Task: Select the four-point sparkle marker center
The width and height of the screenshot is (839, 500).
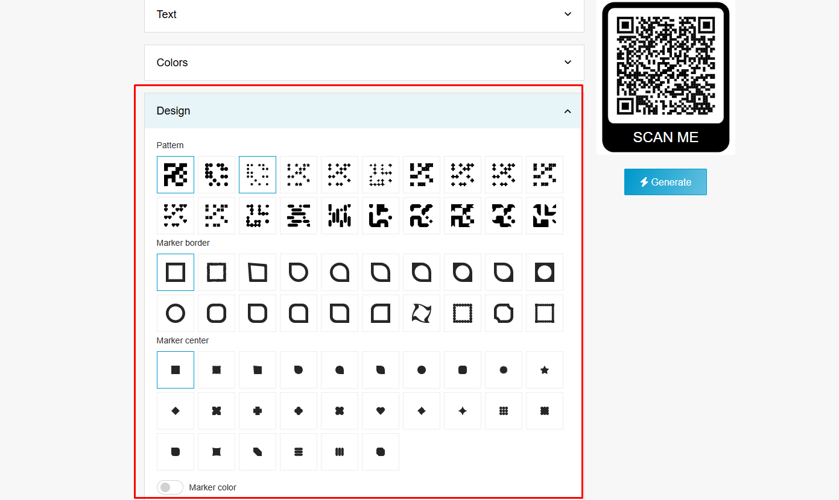Action: pyautogui.click(x=463, y=411)
